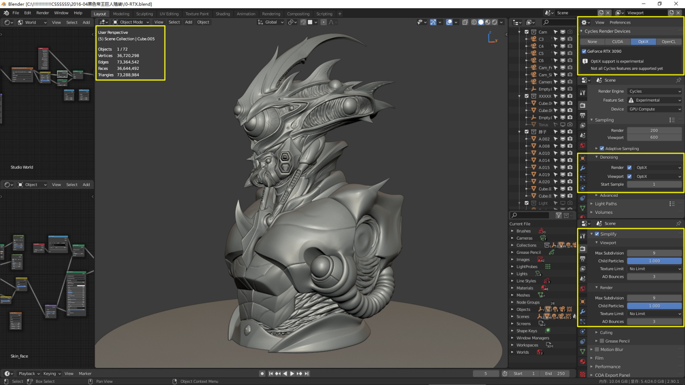
Task: Open the Material properties tab icon
Action: pos(582,361)
